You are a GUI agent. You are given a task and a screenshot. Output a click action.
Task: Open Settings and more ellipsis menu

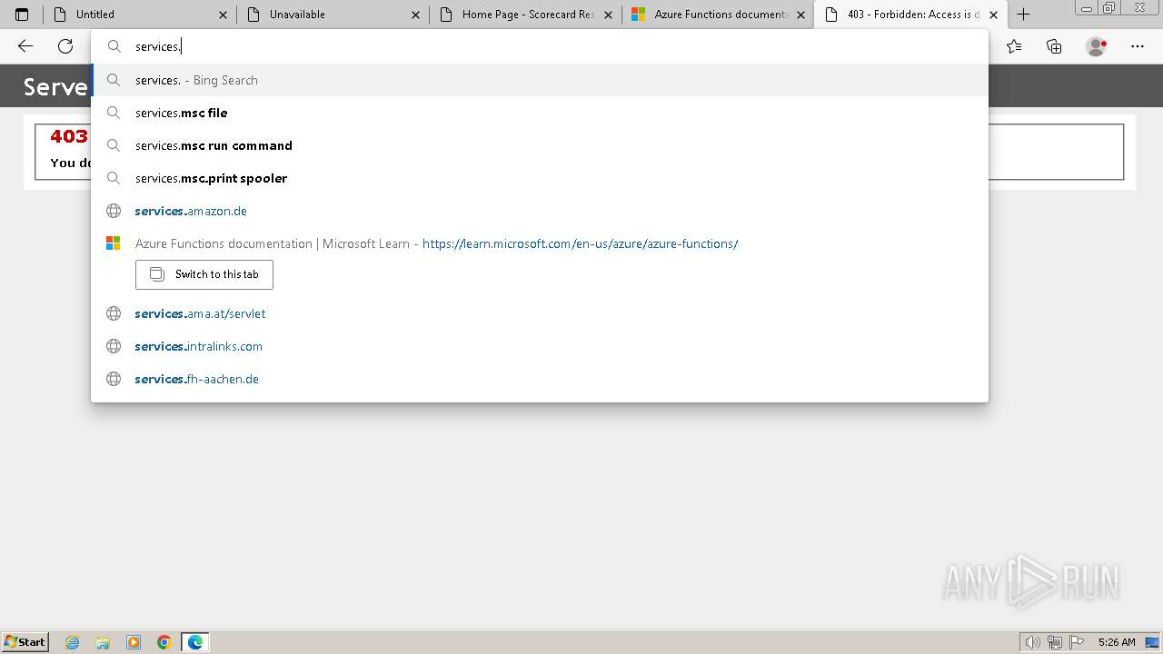[x=1138, y=46]
